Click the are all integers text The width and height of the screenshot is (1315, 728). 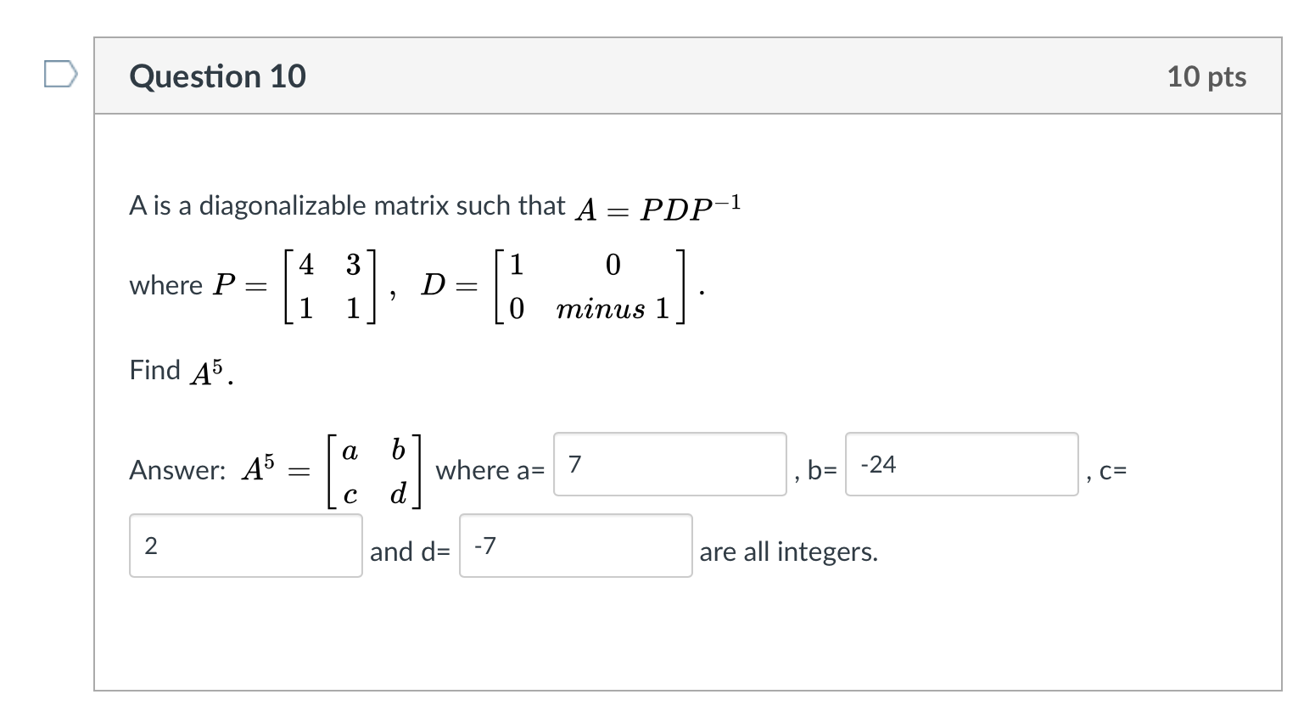click(x=789, y=551)
